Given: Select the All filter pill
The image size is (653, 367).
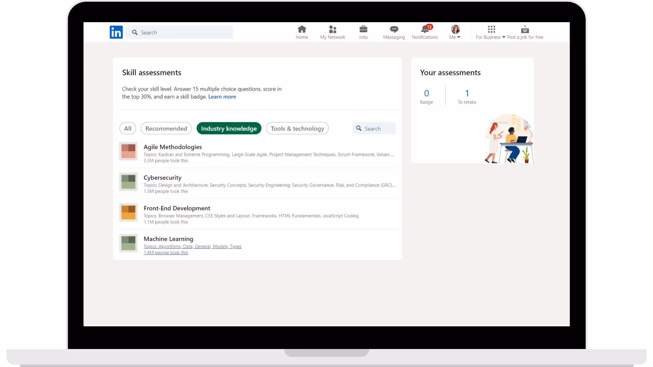Looking at the screenshot, I should coord(128,128).
